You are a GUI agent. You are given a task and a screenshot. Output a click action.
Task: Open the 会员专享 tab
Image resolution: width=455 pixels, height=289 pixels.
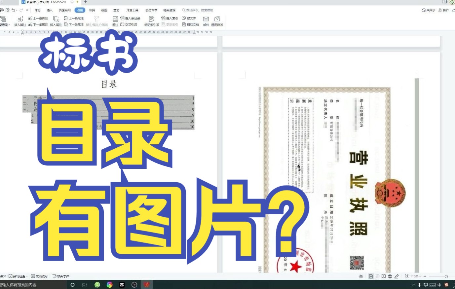tap(151, 10)
